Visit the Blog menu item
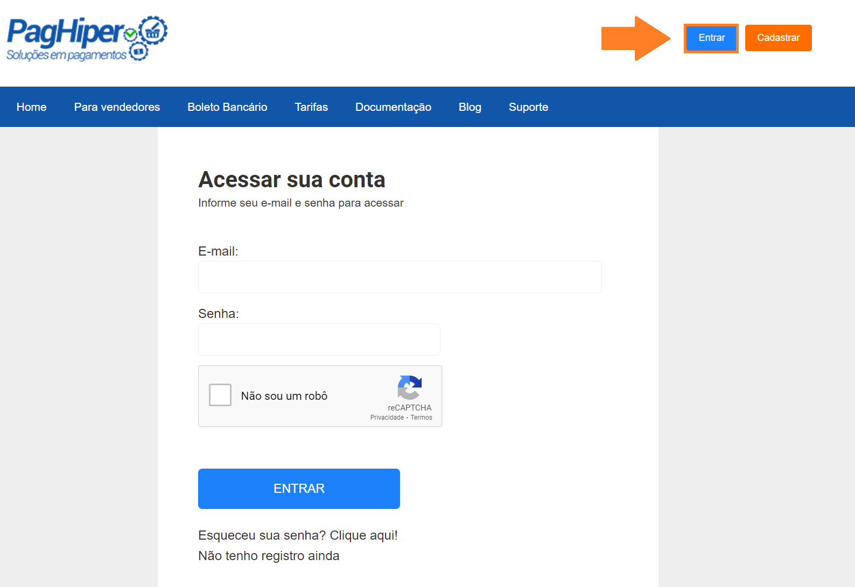This screenshot has height=587, width=855. click(470, 107)
